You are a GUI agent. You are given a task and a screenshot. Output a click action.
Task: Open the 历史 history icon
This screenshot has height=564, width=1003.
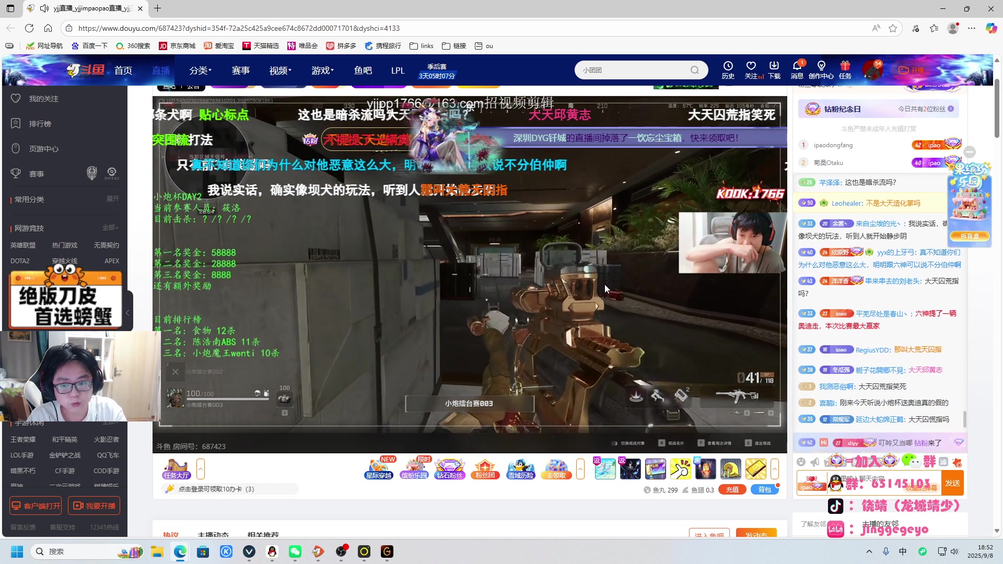[x=728, y=70]
